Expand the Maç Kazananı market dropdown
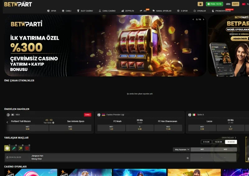The width and height of the screenshot is (249, 176). pos(182,150)
